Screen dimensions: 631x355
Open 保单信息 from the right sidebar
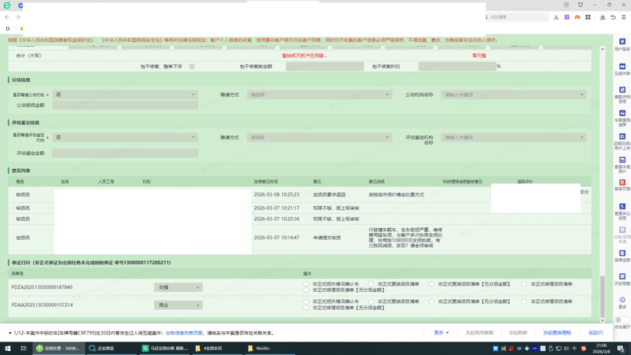click(622, 256)
